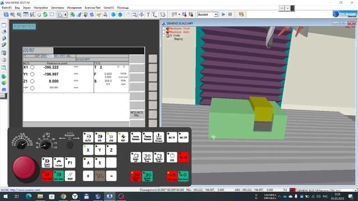
Task: Click the zoom in magnifier toolbar icon
Action: [x=12, y=15]
